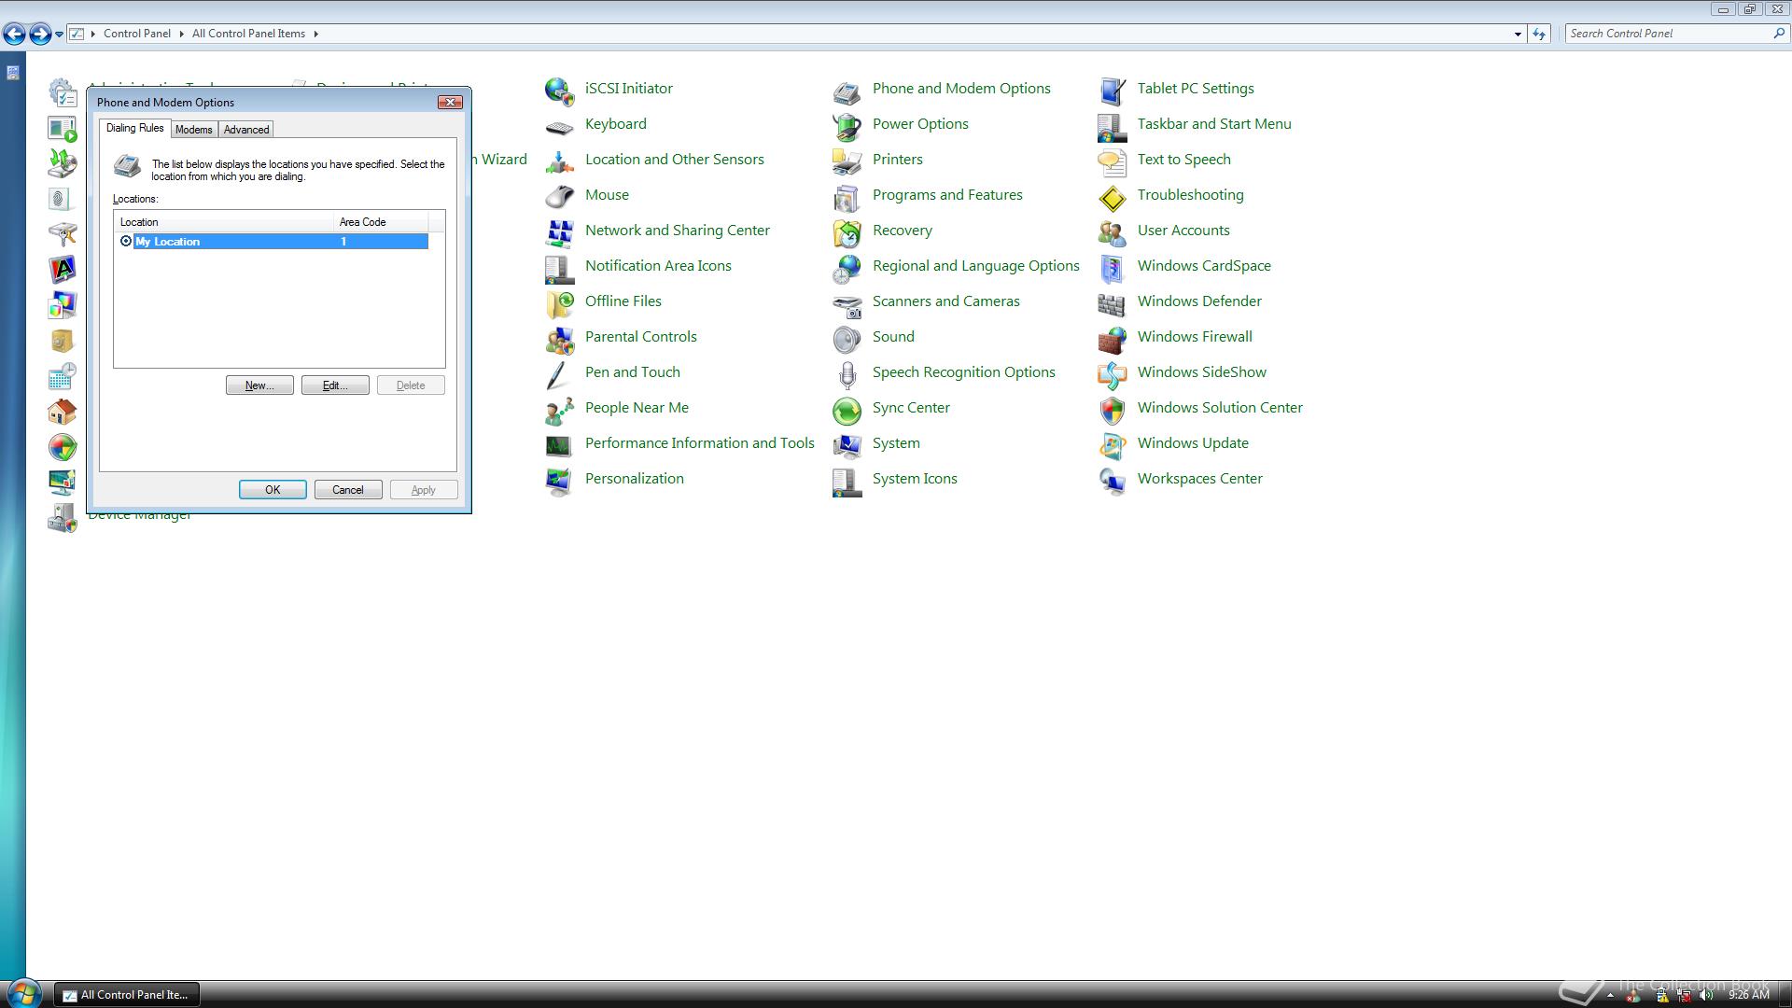Open the Recovery icon
This screenshot has width=1792, height=1008.
(x=847, y=231)
